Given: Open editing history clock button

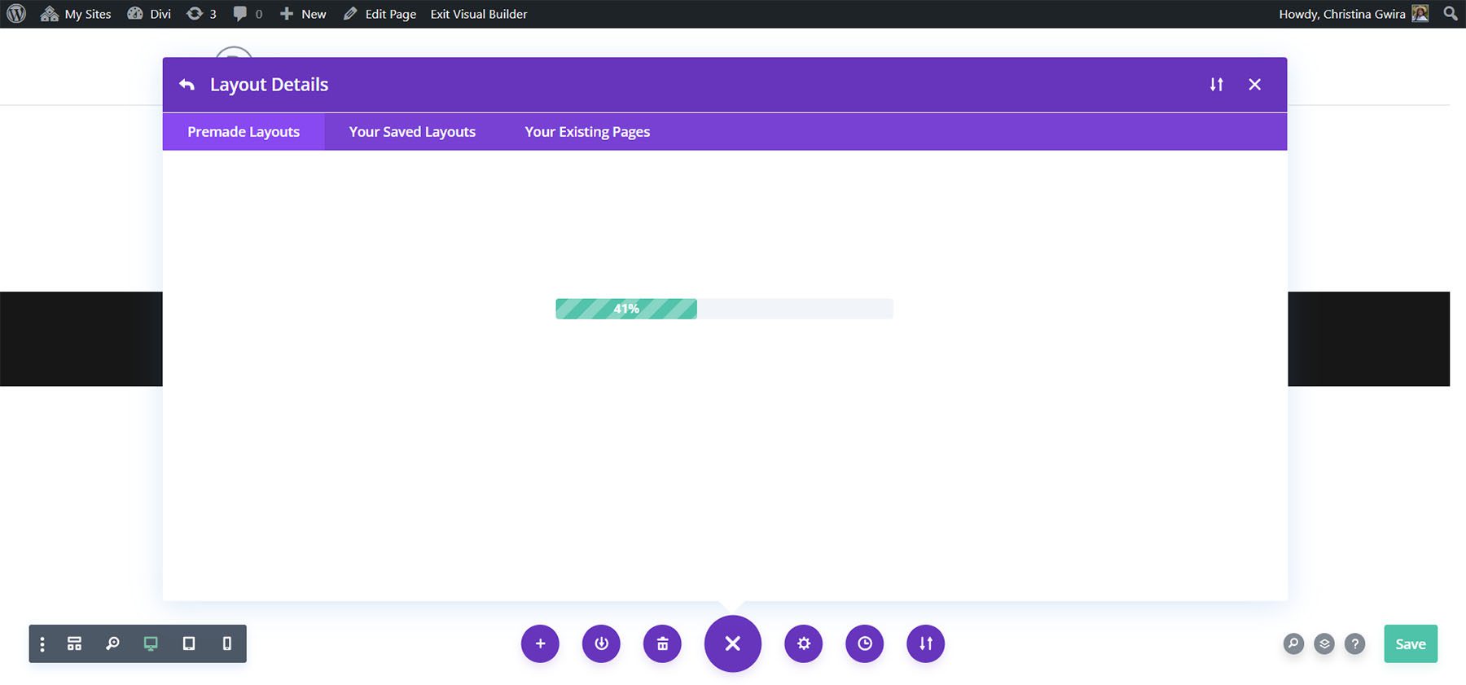Looking at the screenshot, I should click(x=864, y=643).
